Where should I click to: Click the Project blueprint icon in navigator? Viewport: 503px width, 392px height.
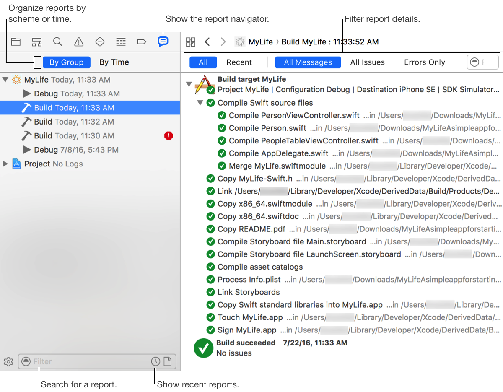pos(17,164)
